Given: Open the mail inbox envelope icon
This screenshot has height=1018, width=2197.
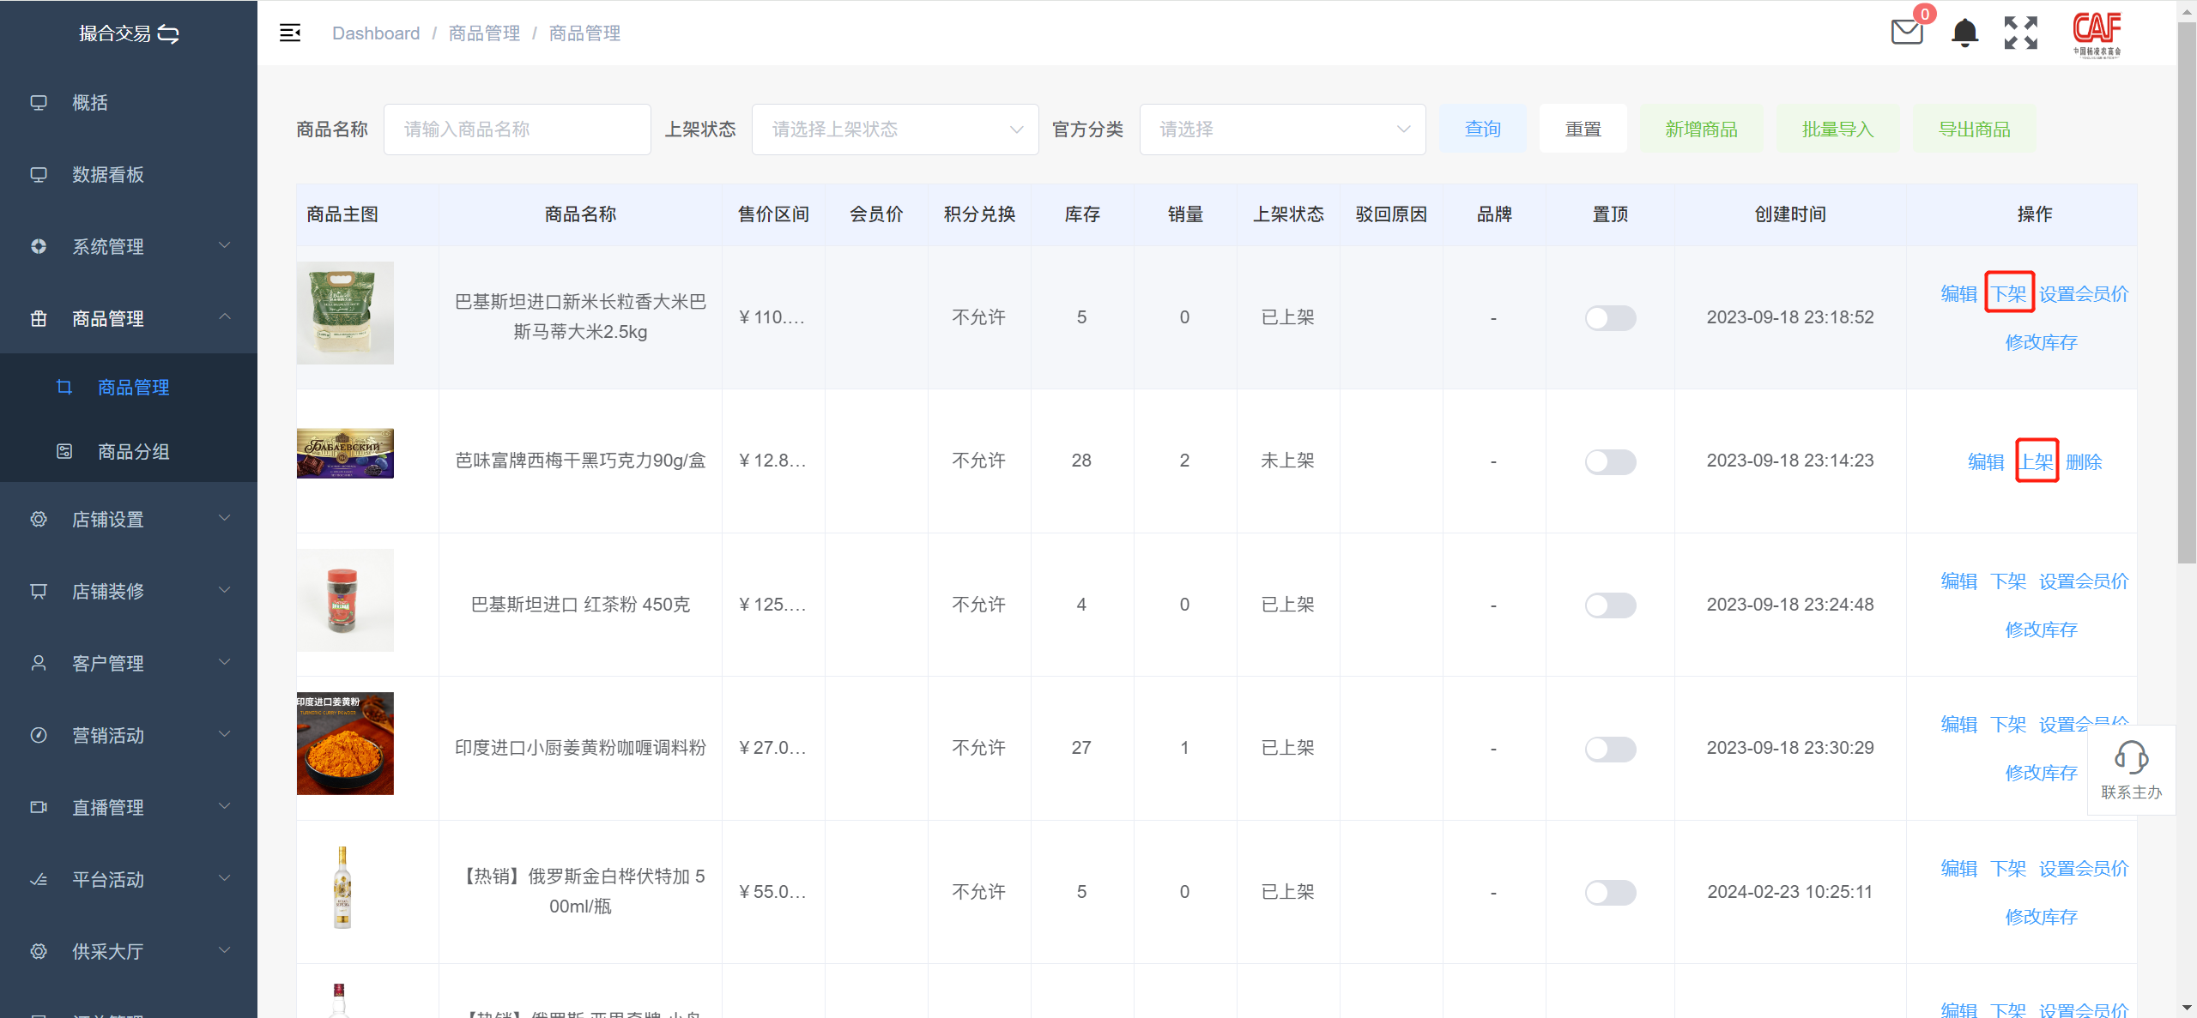Looking at the screenshot, I should [x=1907, y=33].
